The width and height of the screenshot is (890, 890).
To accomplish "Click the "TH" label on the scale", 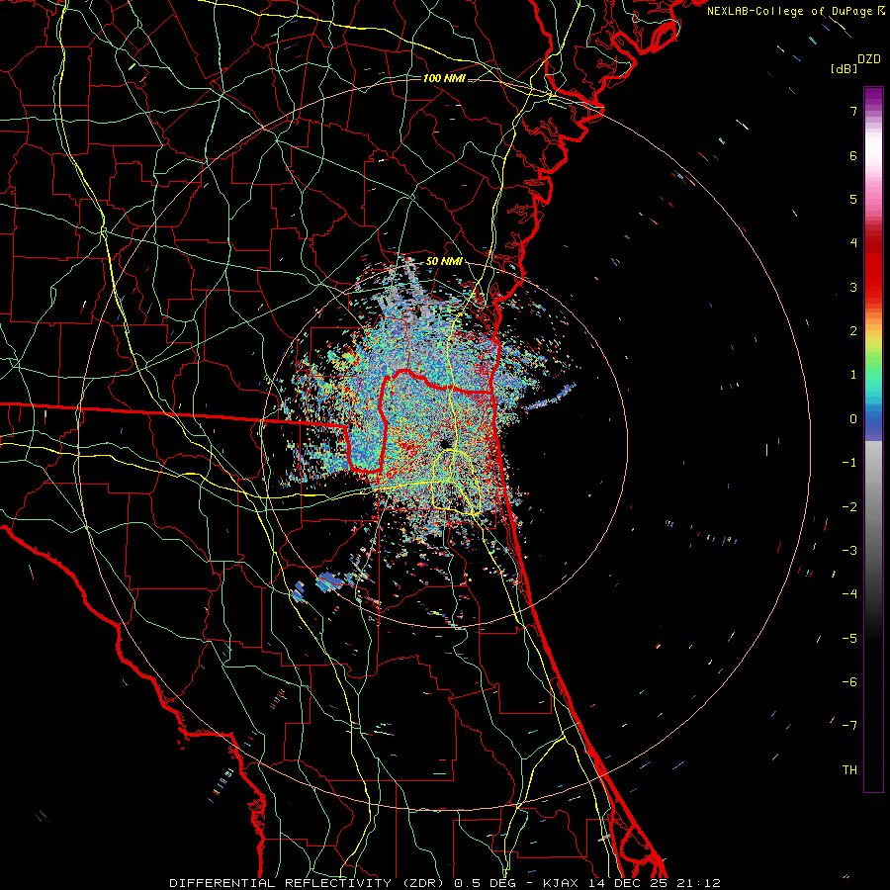I will (849, 769).
